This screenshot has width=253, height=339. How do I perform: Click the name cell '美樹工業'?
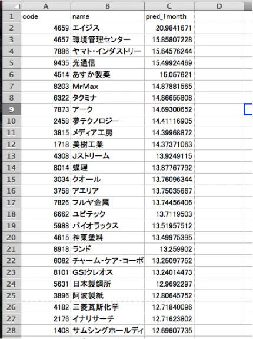[108, 144]
